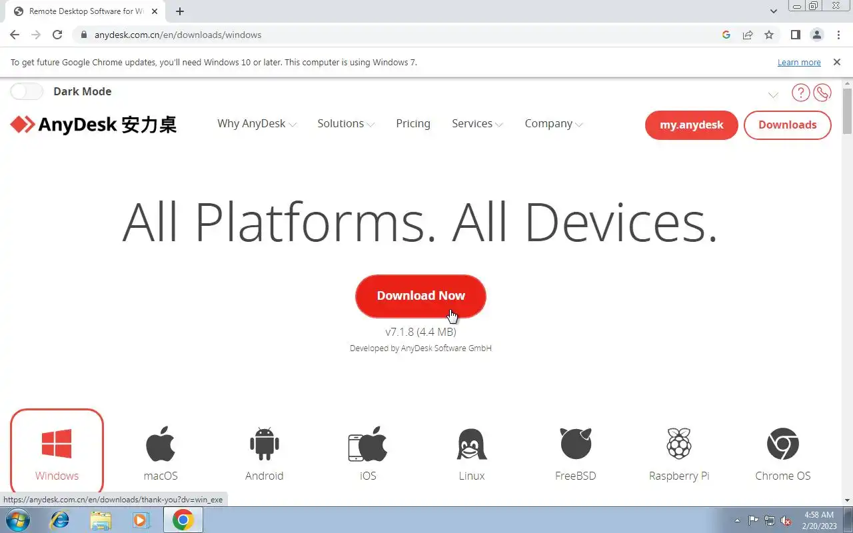Reload the page
853x533 pixels.
[x=57, y=35]
